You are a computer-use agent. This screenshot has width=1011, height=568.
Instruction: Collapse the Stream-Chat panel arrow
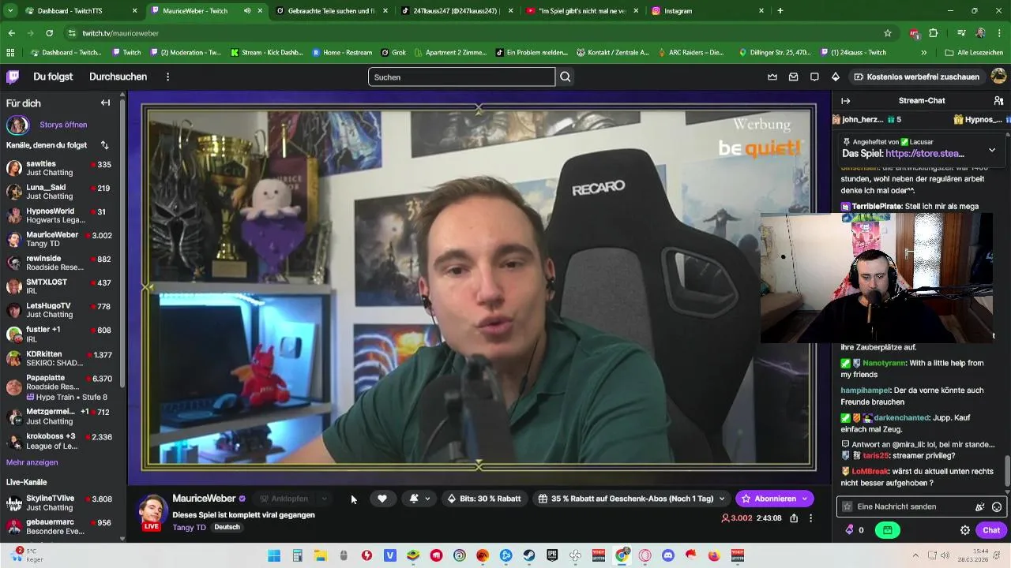coord(845,101)
